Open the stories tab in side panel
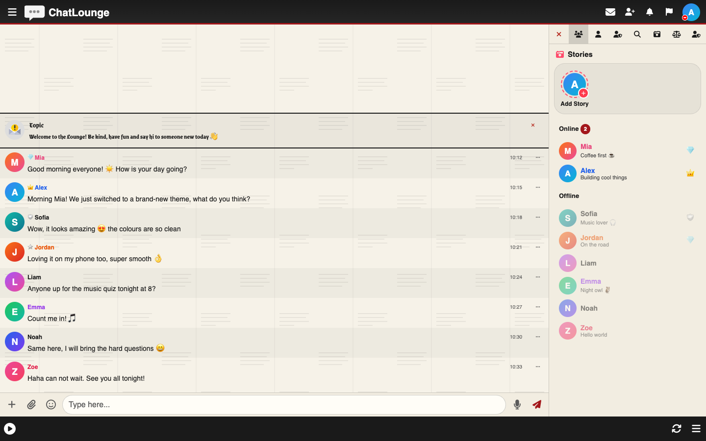The image size is (706, 441). (x=657, y=34)
